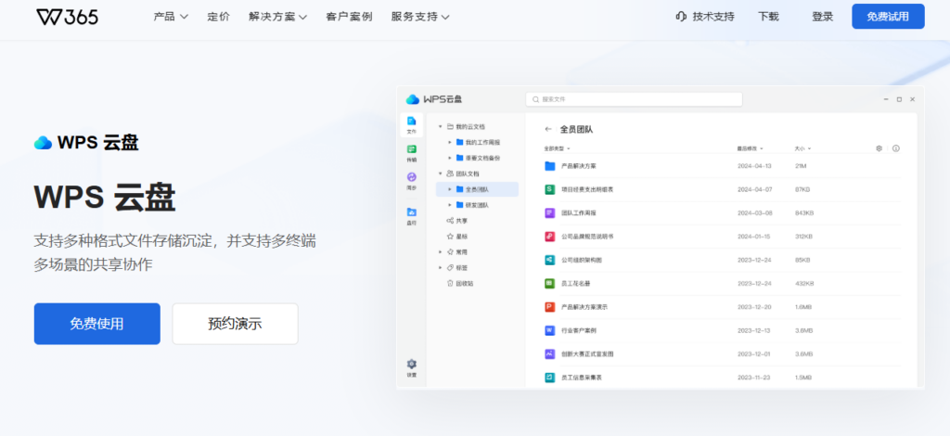Click 登录 in the header

pyautogui.click(x=822, y=17)
